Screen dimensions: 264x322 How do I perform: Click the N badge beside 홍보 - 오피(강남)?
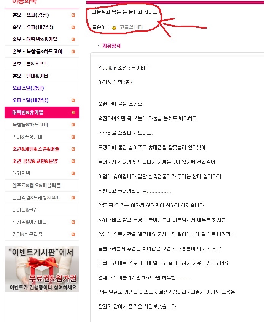click(73, 15)
